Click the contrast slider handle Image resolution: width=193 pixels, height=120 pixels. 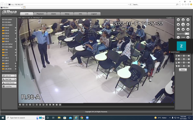[x=184, y=59]
